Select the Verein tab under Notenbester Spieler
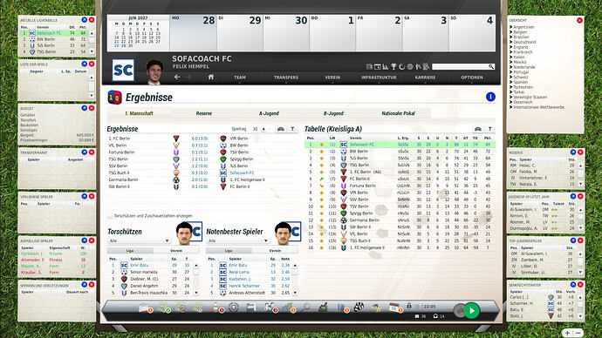The height and width of the screenshot is (338, 602). tap(275, 251)
